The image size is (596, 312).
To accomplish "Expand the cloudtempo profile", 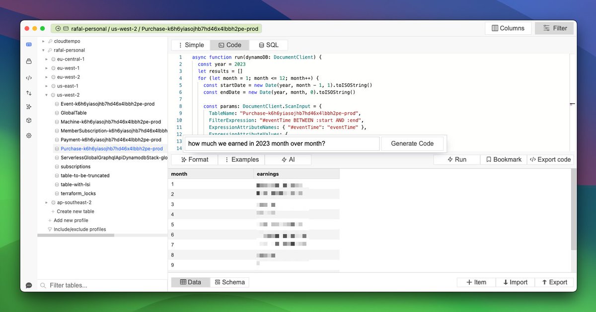I will point(43,41).
